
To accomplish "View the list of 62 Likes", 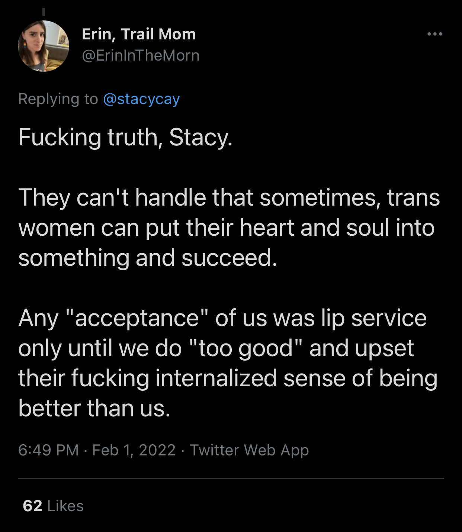I will [x=53, y=506].
